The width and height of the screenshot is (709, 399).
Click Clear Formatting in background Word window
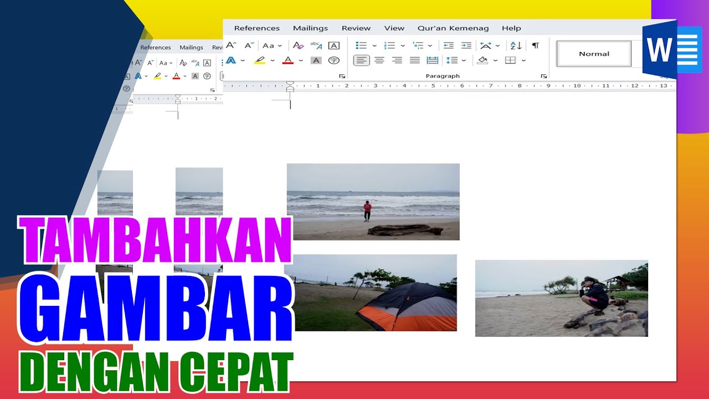183,63
